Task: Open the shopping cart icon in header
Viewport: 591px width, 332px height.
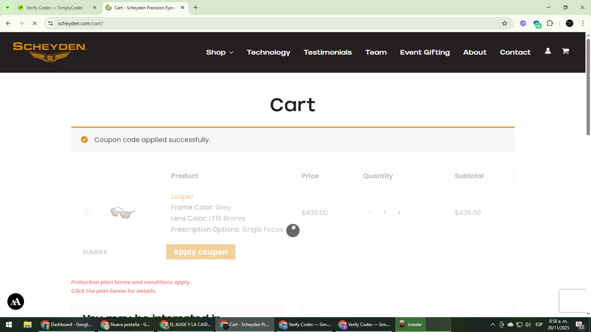Action: click(565, 51)
